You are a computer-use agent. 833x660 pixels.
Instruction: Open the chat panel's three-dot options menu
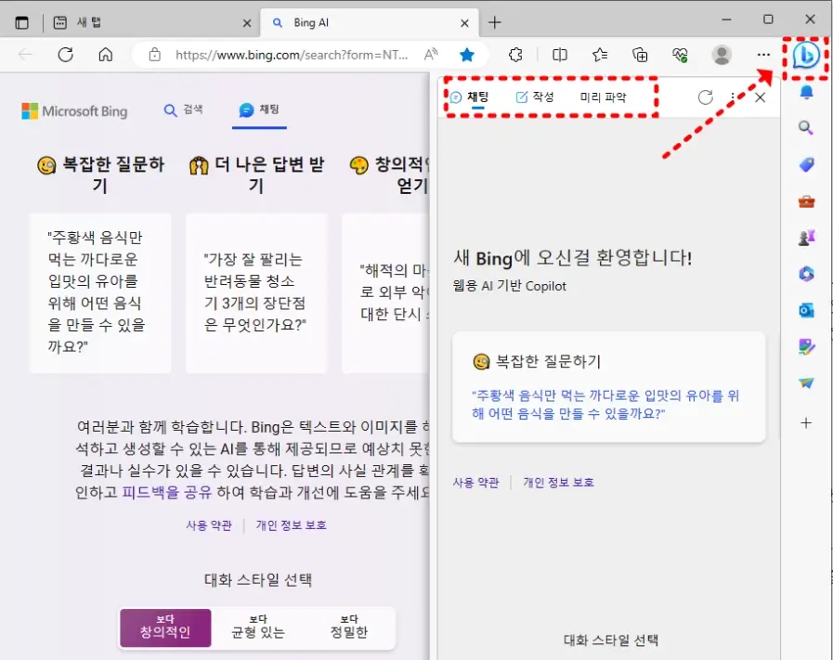734,97
